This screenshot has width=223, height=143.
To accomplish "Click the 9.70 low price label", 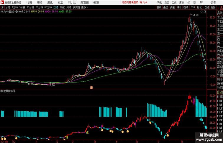I will pyautogui.click(x=52, y=85).
